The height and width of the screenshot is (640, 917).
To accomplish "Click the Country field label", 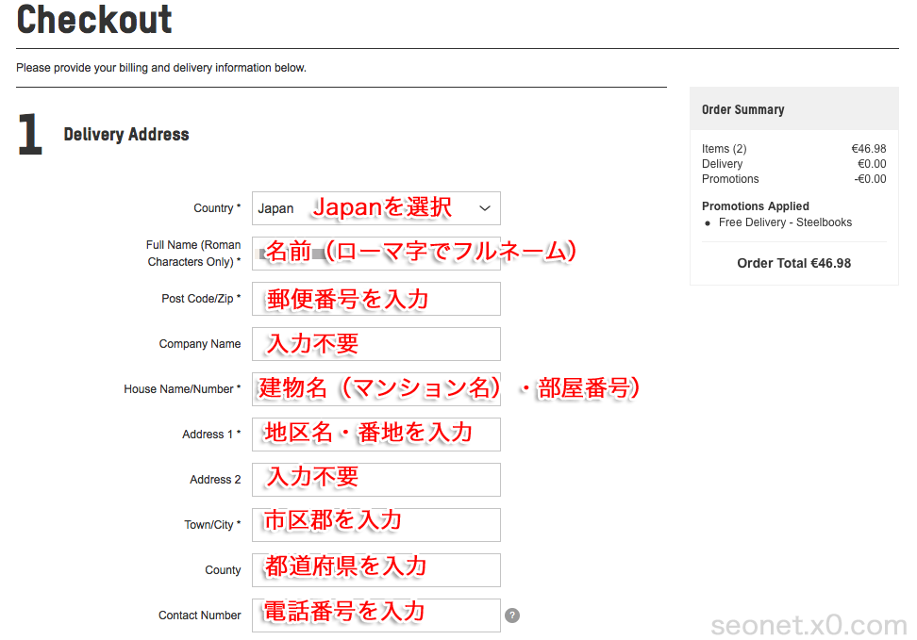I will [216, 208].
